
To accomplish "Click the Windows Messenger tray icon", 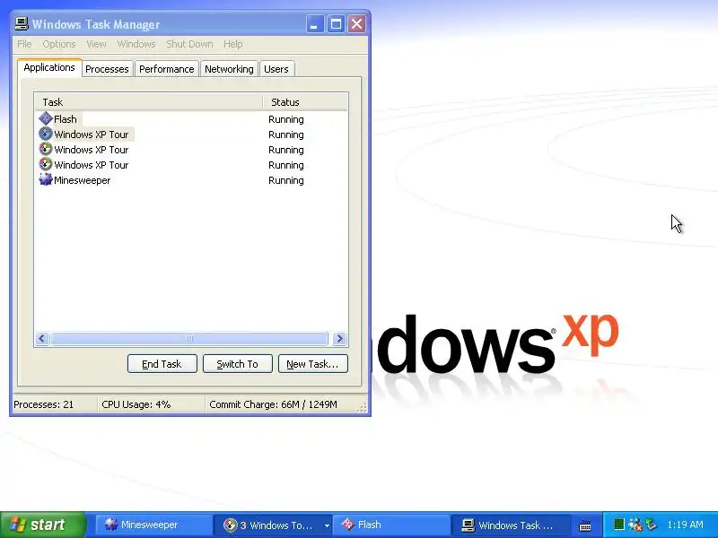I will [635, 525].
